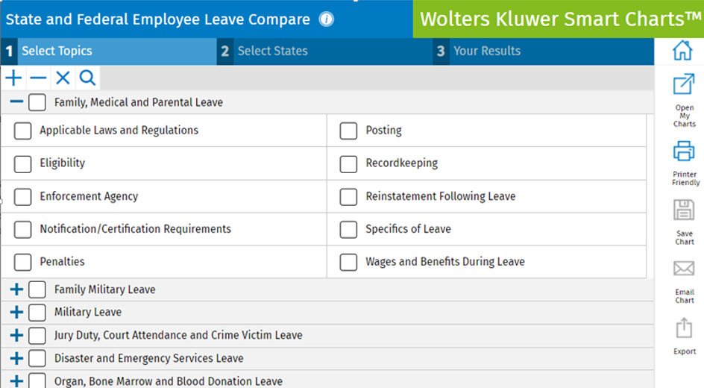Expand the Family Military Leave section
This screenshot has height=388, width=704.
pos(16,290)
